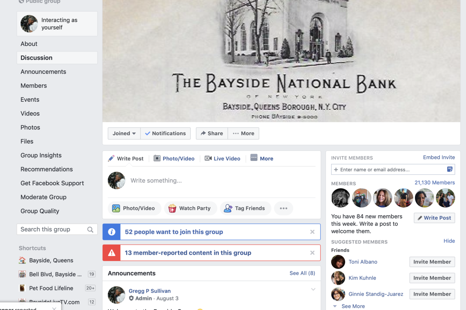Image resolution: width=466 pixels, height=310 pixels.
Task: Click See All (8) announcements
Action: (302, 273)
